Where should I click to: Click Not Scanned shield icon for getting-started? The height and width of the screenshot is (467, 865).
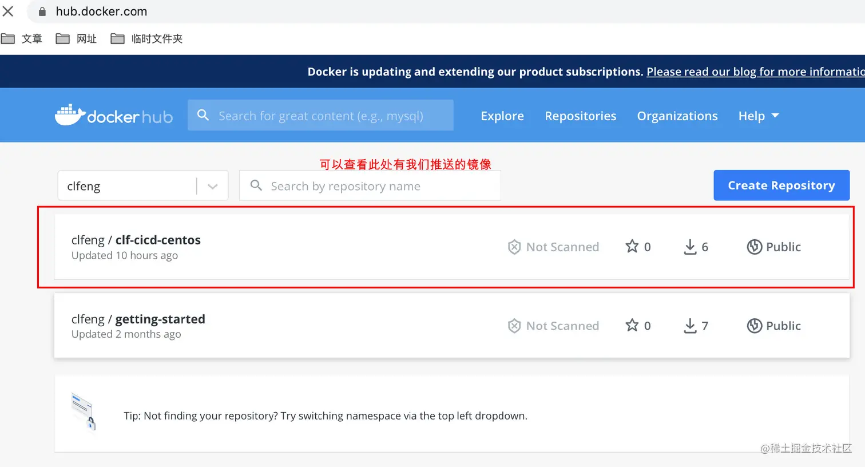[x=514, y=326]
